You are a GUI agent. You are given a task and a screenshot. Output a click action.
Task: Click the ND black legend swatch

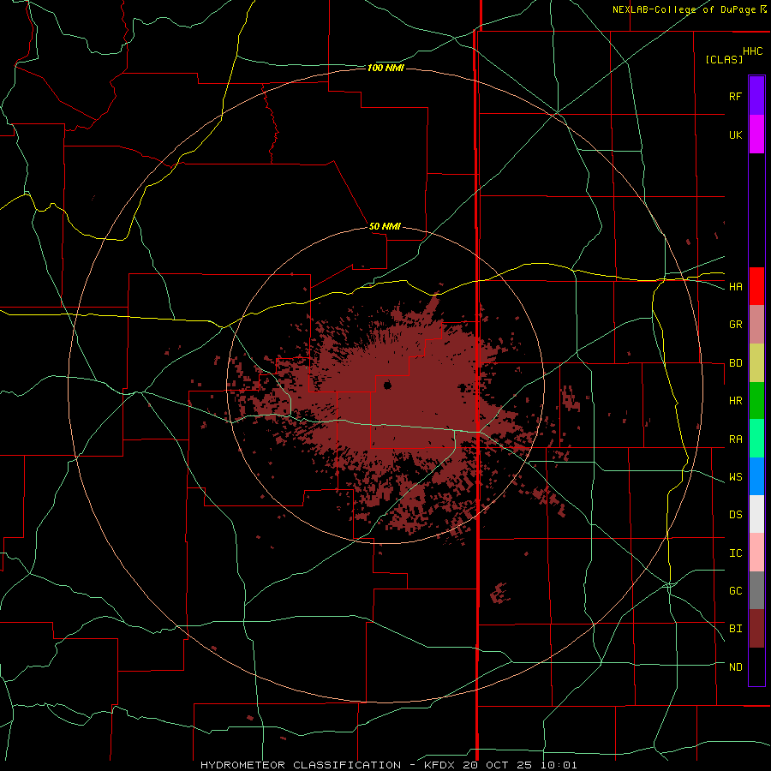[x=756, y=666]
